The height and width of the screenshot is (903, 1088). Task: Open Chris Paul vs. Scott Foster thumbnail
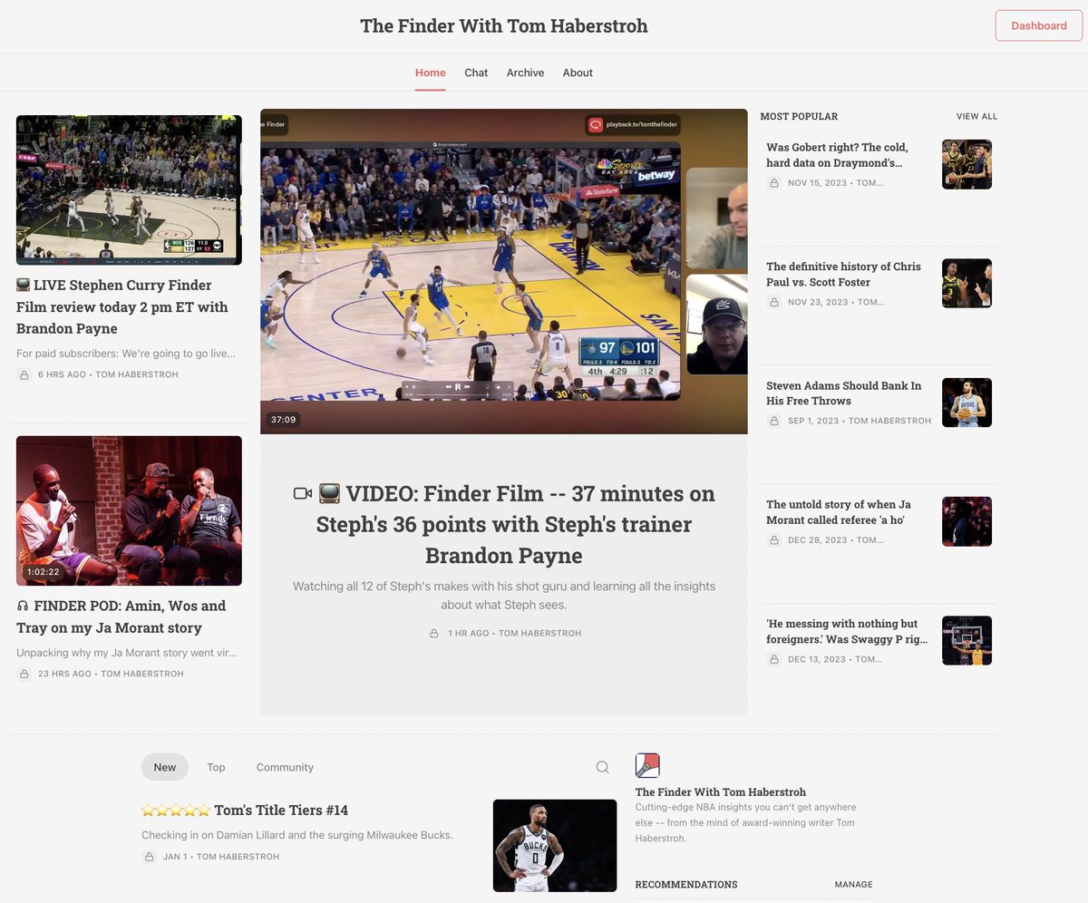point(967,283)
